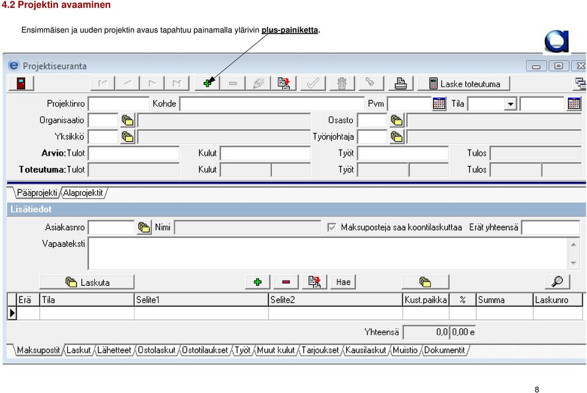587x393 pixels.
Task: Click the Arvio Työt input field
Action: [x=403, y=153]
